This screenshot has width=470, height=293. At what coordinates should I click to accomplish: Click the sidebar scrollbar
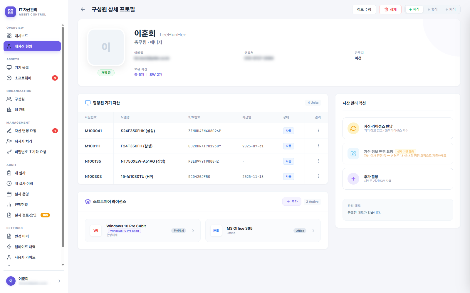(63, 137)
